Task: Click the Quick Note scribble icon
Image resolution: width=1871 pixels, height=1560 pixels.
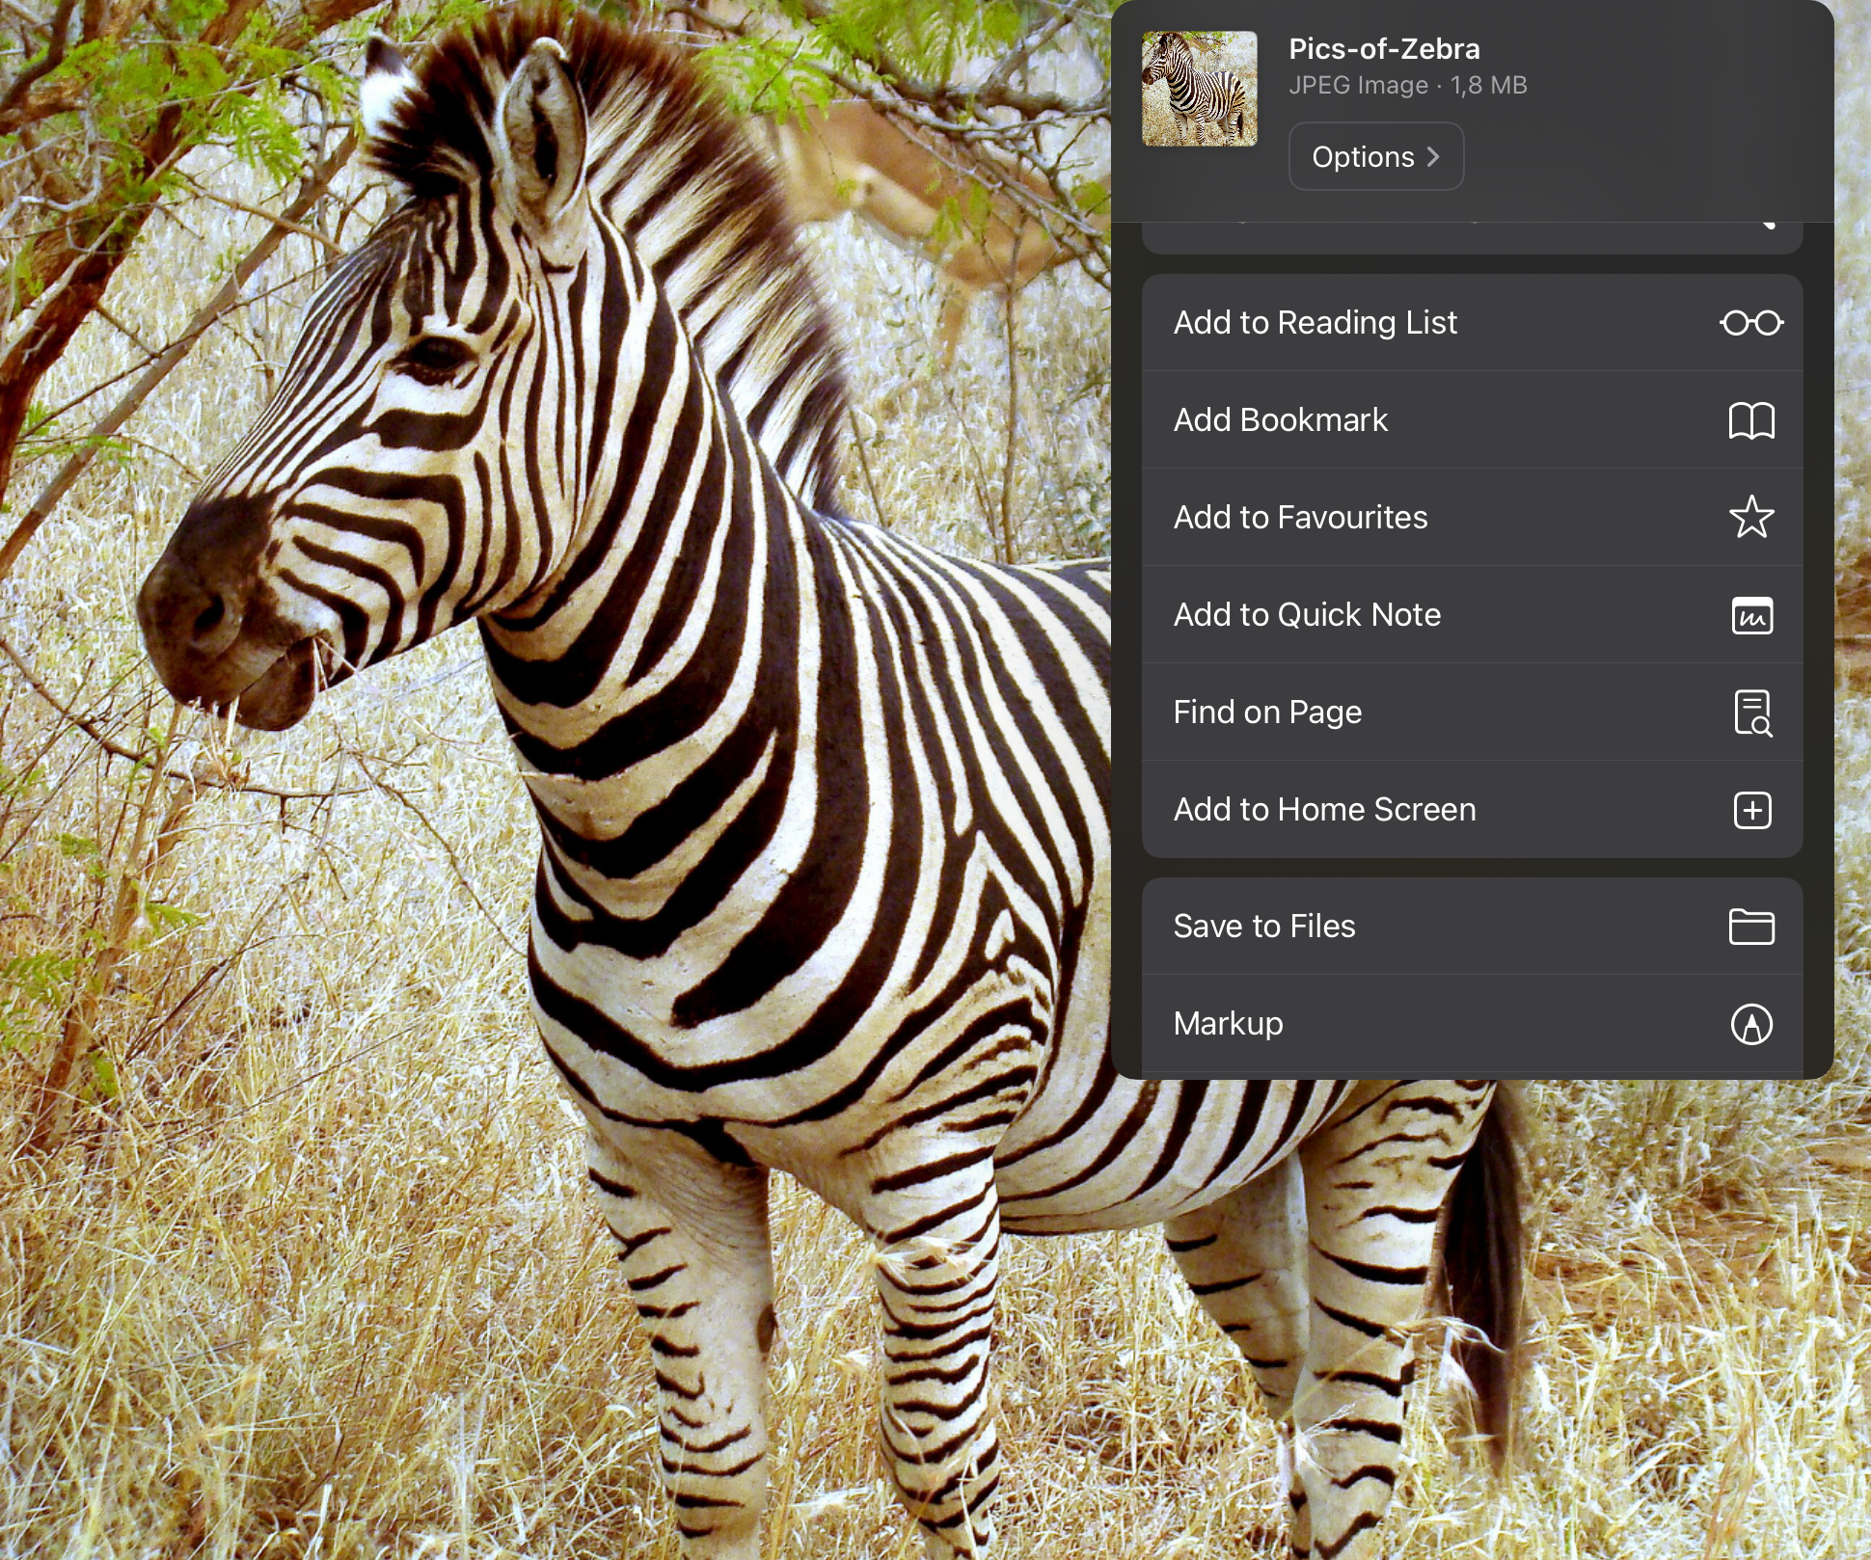Action: point(1751,615)
